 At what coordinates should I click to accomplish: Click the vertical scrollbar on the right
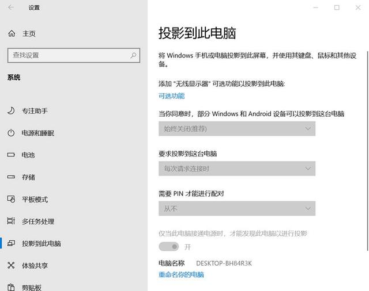coord(367,151)
